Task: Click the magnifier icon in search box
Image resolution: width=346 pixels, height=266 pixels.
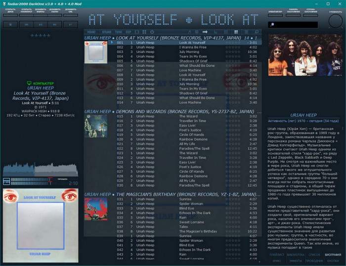Action: point(272,25)
